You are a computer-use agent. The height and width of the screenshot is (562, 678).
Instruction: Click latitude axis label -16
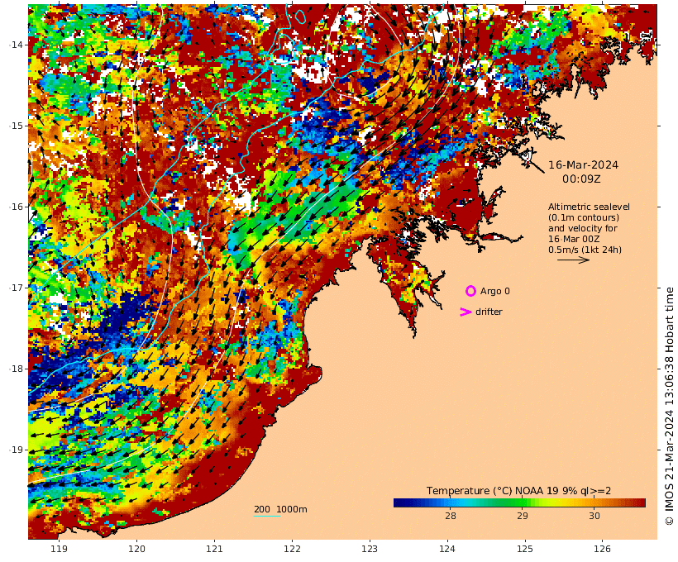16,207
